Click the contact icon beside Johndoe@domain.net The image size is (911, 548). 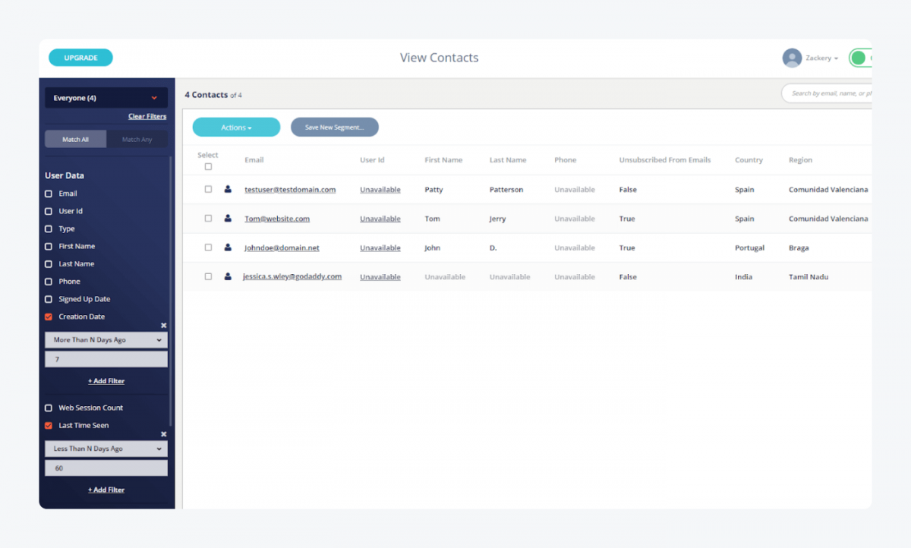click(228, 247)
